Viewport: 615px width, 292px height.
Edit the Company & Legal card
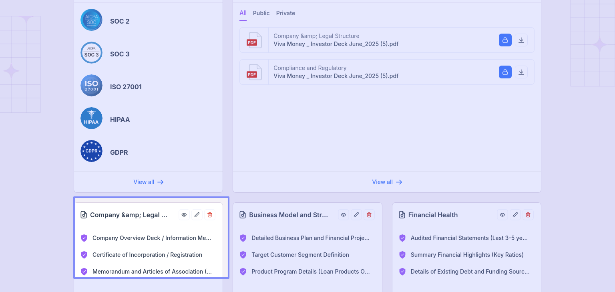pyautogui.click(x=197, y=215)
